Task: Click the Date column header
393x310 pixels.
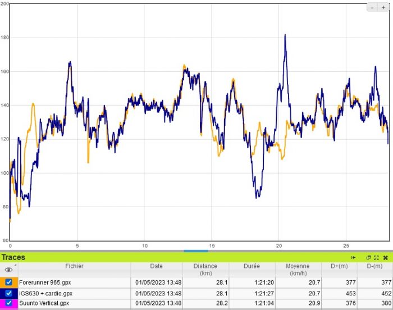Action: (156, 266)
